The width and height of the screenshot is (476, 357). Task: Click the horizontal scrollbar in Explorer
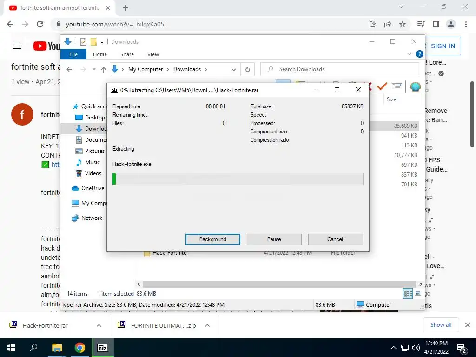point(279,284)
